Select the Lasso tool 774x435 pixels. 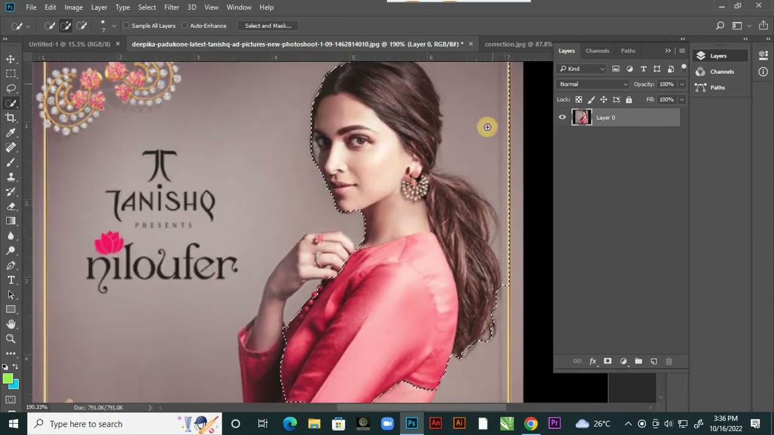click(11, 88)
